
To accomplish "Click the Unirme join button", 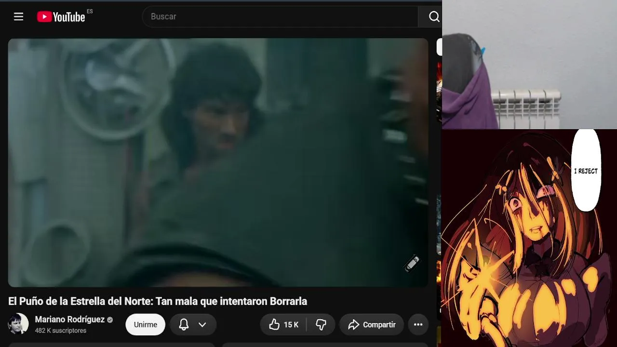I will pyautogui.click(x=145, y=325).
